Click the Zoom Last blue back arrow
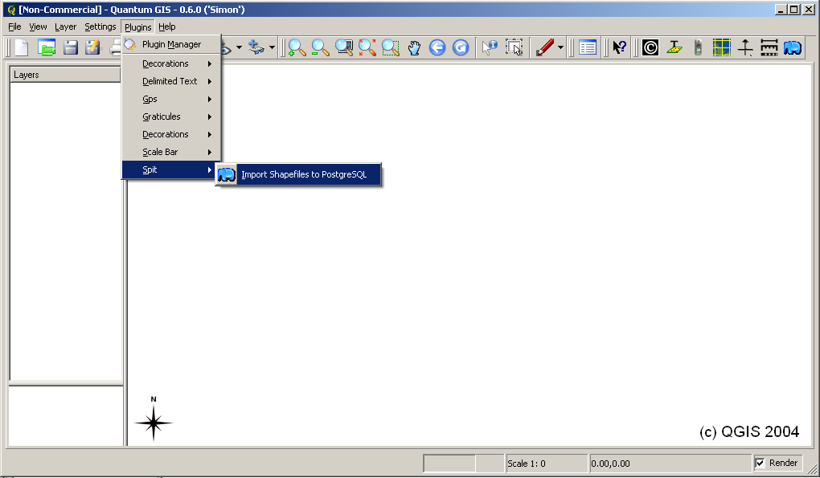Screen dimensions: 820x478 437,47
